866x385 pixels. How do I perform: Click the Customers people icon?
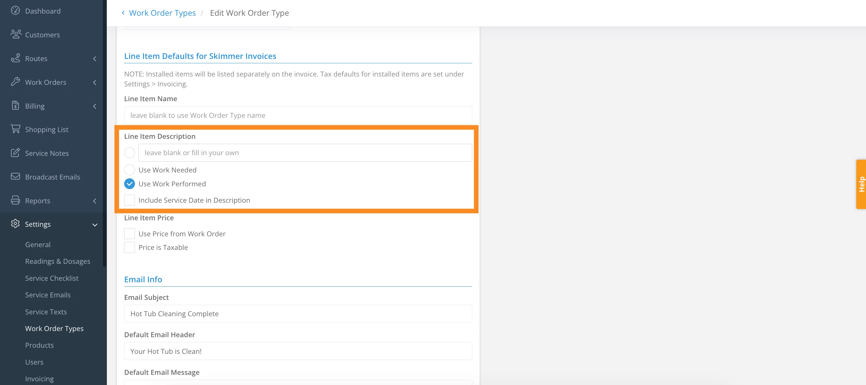[15, 34]
